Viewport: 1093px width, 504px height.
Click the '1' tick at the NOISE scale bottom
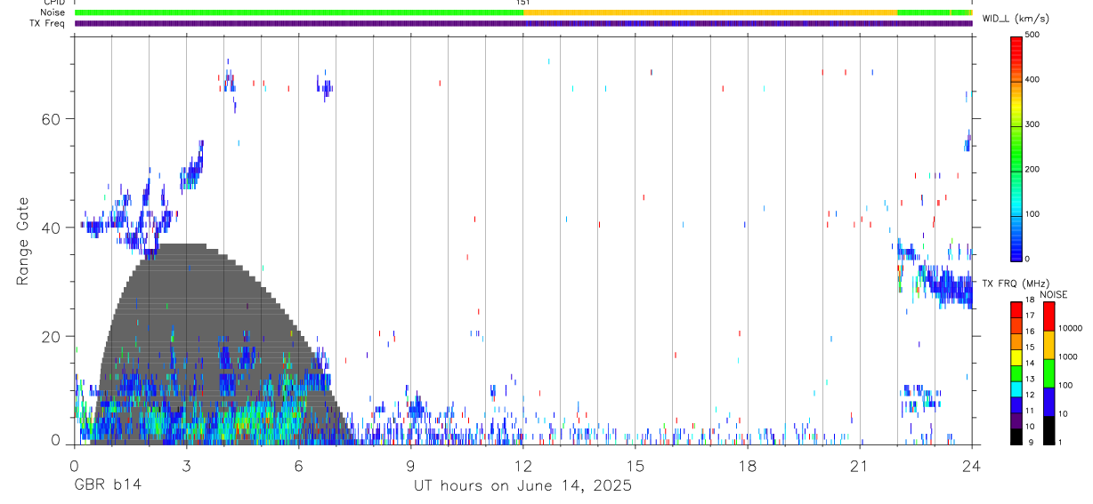tap(1059, 442)
